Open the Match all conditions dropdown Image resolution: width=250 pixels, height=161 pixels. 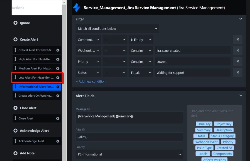pos(117,29)
